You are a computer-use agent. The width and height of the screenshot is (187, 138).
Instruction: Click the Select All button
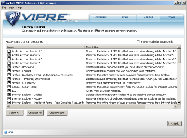[15, 113]
